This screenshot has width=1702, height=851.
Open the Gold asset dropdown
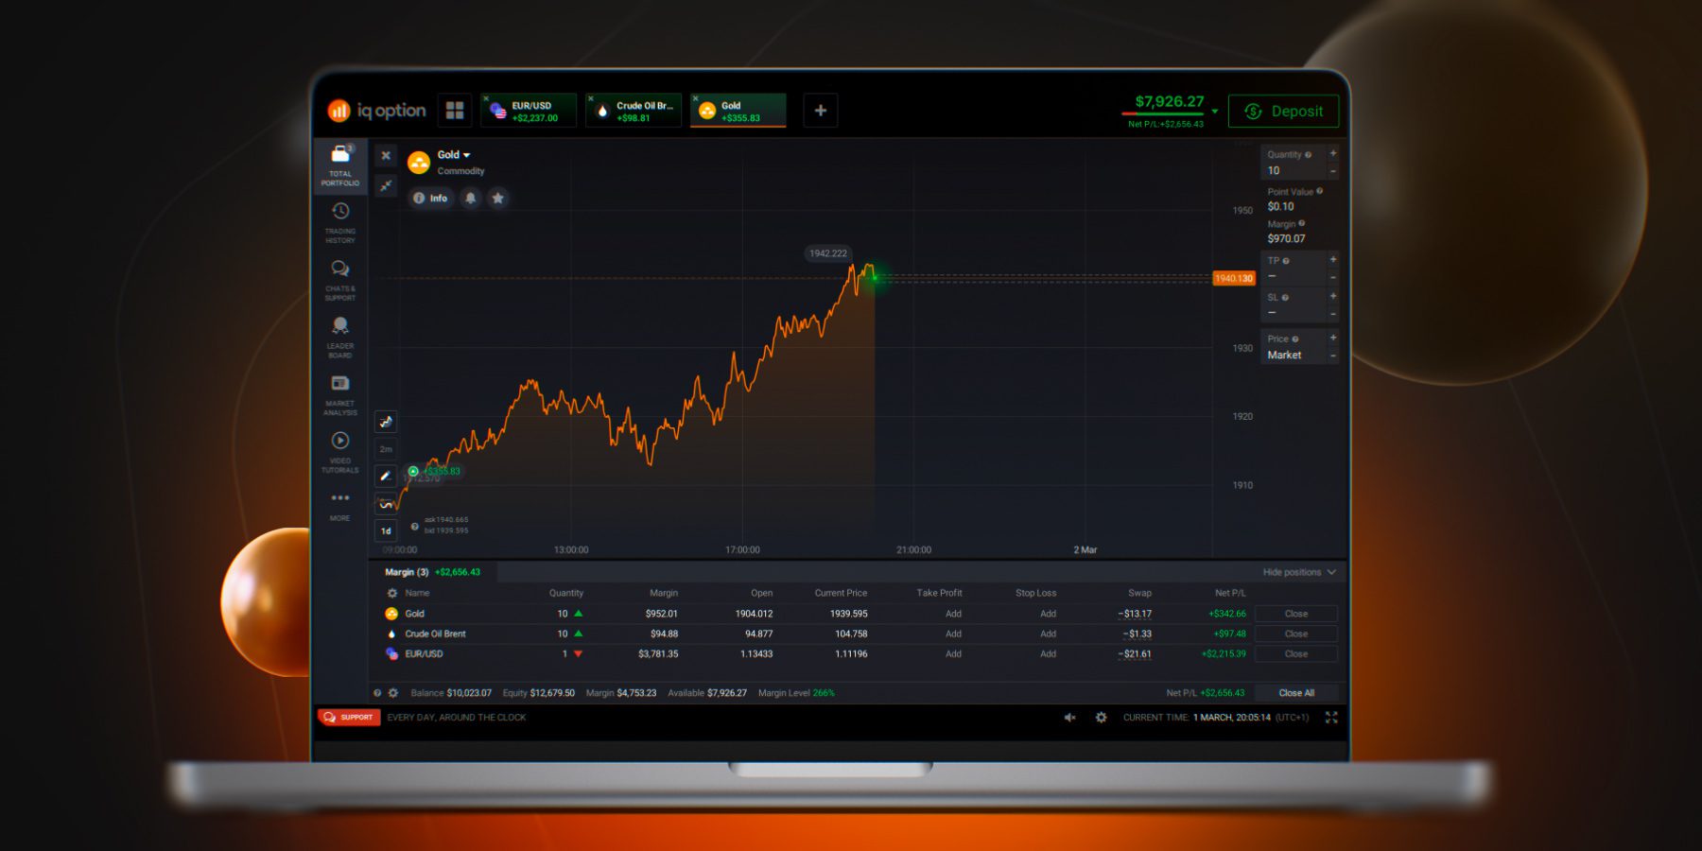(454, 155)
